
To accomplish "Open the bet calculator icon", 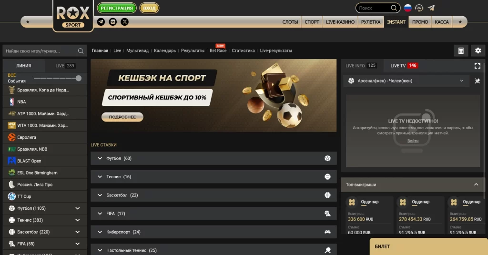I will pos(461,51).
